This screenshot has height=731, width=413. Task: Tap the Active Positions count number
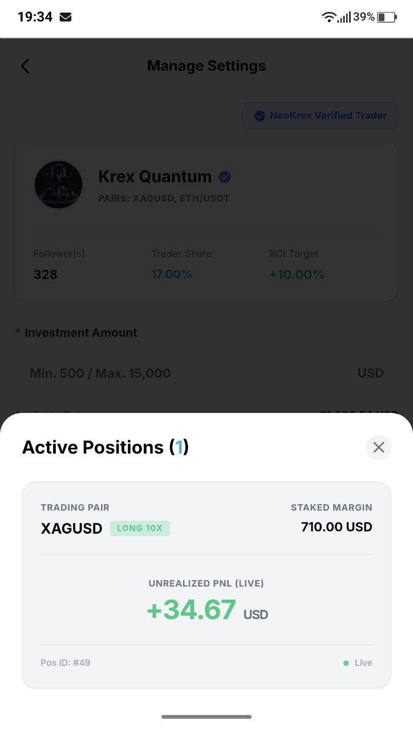(x=179, y=447)
